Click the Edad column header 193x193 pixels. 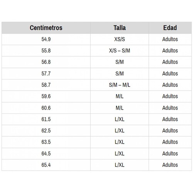point(170,28)
